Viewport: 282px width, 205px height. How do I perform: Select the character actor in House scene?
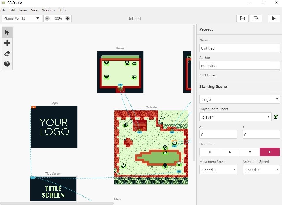pos(127,63)
